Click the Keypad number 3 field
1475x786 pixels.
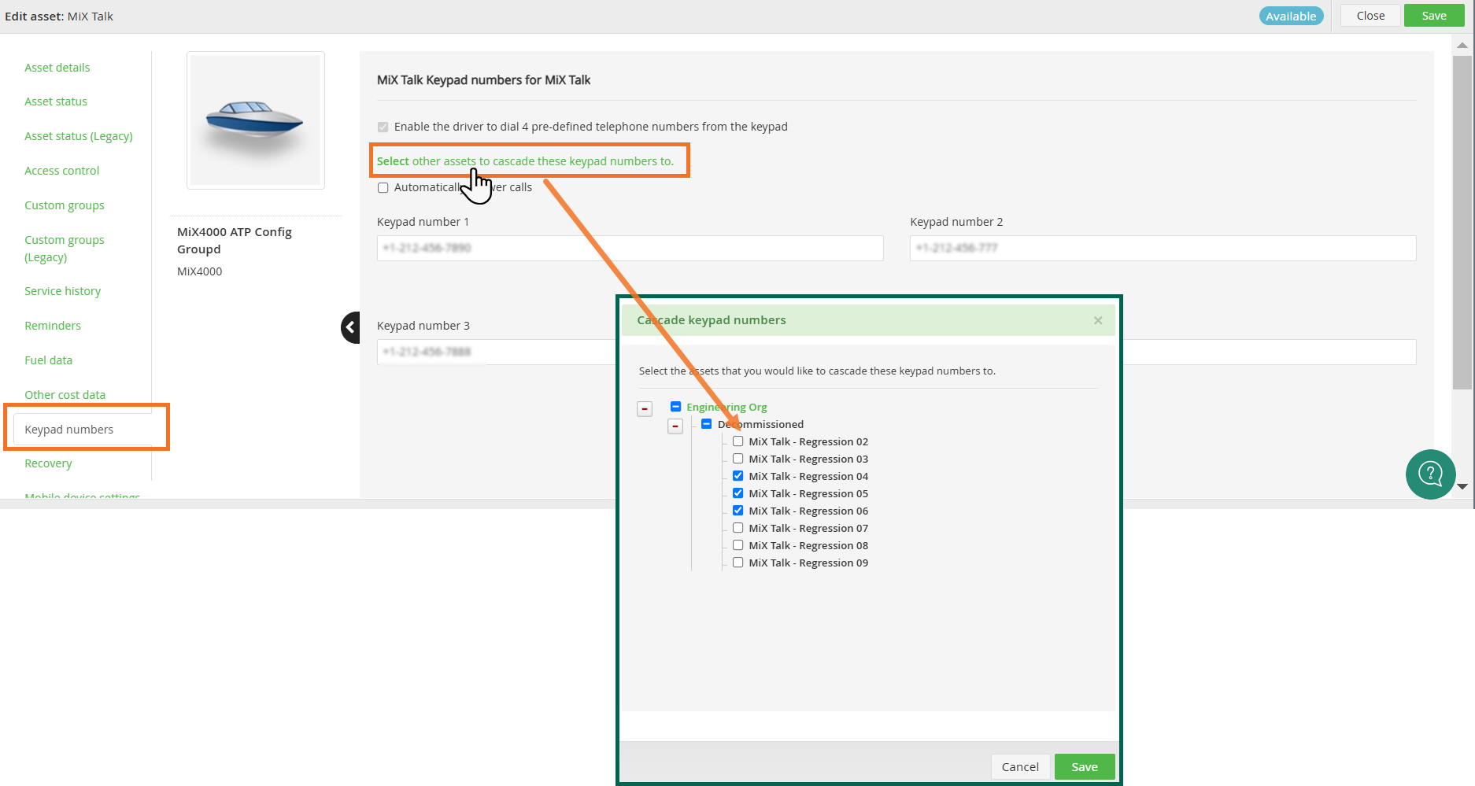(496, 352)
